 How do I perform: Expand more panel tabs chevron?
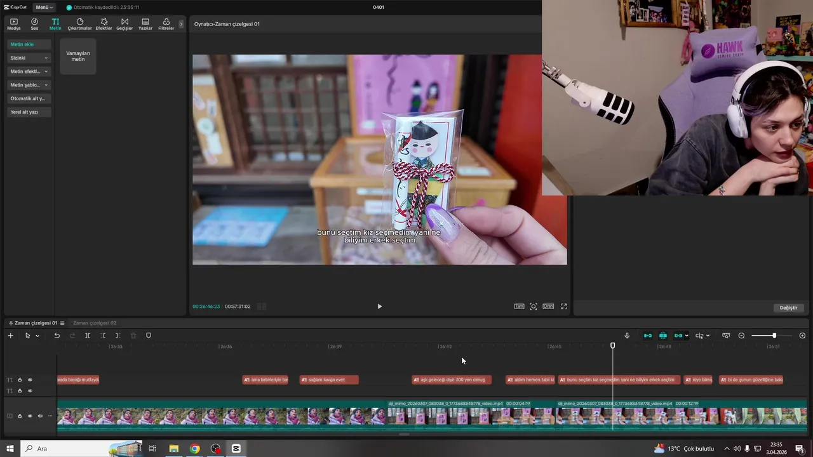coord(181,24)
